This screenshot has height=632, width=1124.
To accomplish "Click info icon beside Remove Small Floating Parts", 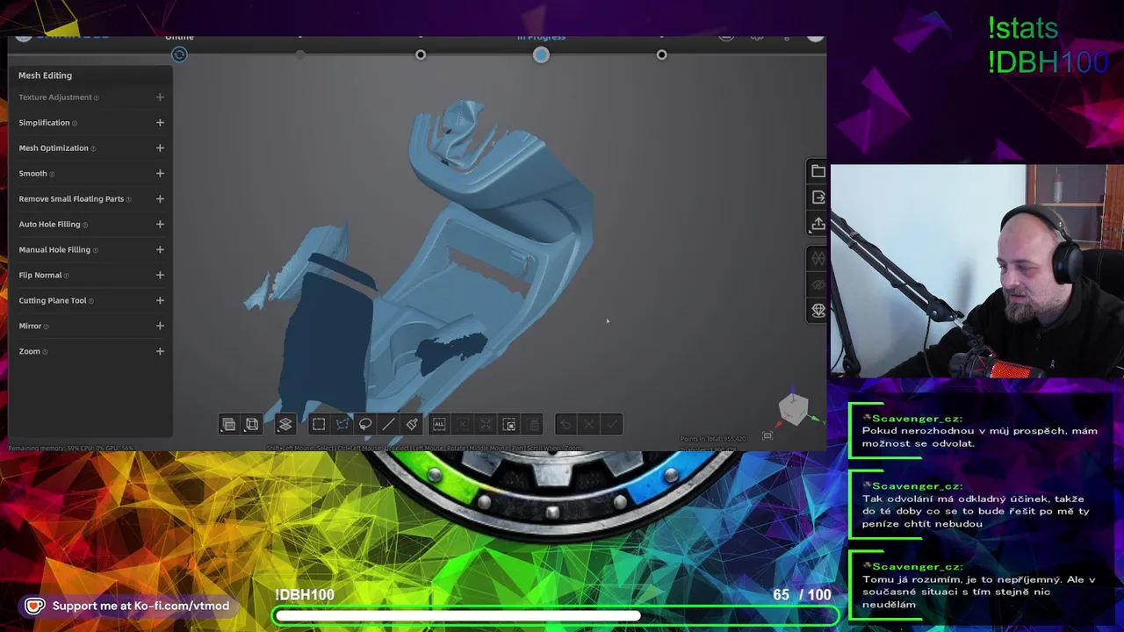I will pyautogui.click(x=129, y=200).
